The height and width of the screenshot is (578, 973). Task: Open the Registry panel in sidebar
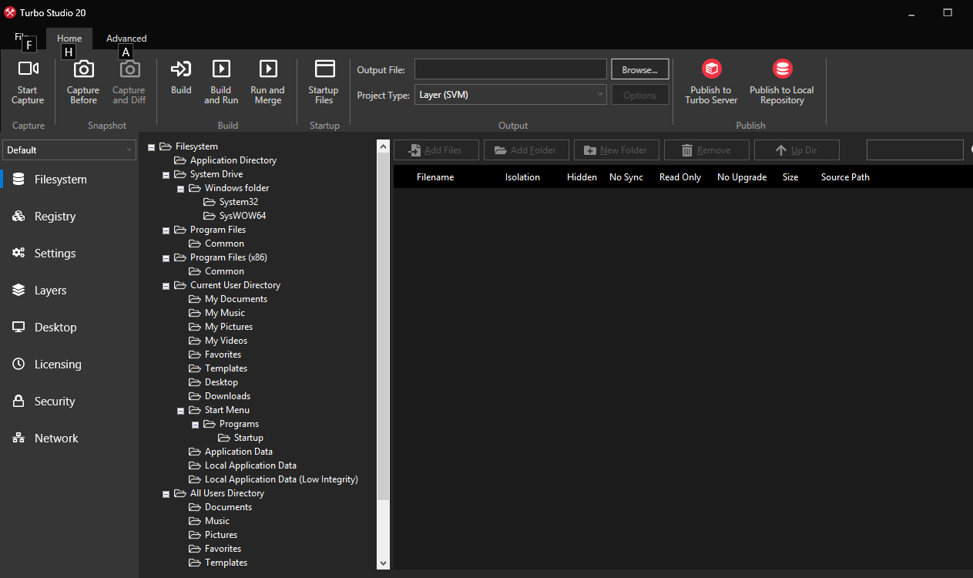[x=55, y=217]
